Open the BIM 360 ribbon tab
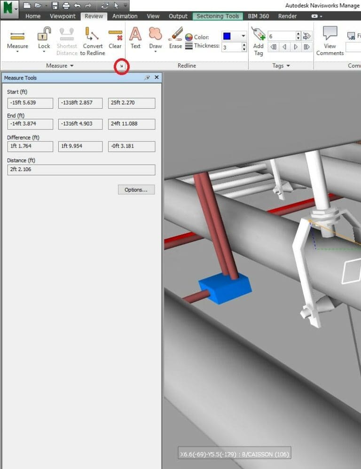Screen dimensions: 361x469 click(x=259, y=16)
